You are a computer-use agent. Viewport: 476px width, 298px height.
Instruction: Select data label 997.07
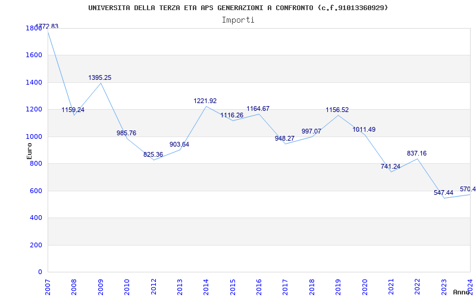point(311,131)
